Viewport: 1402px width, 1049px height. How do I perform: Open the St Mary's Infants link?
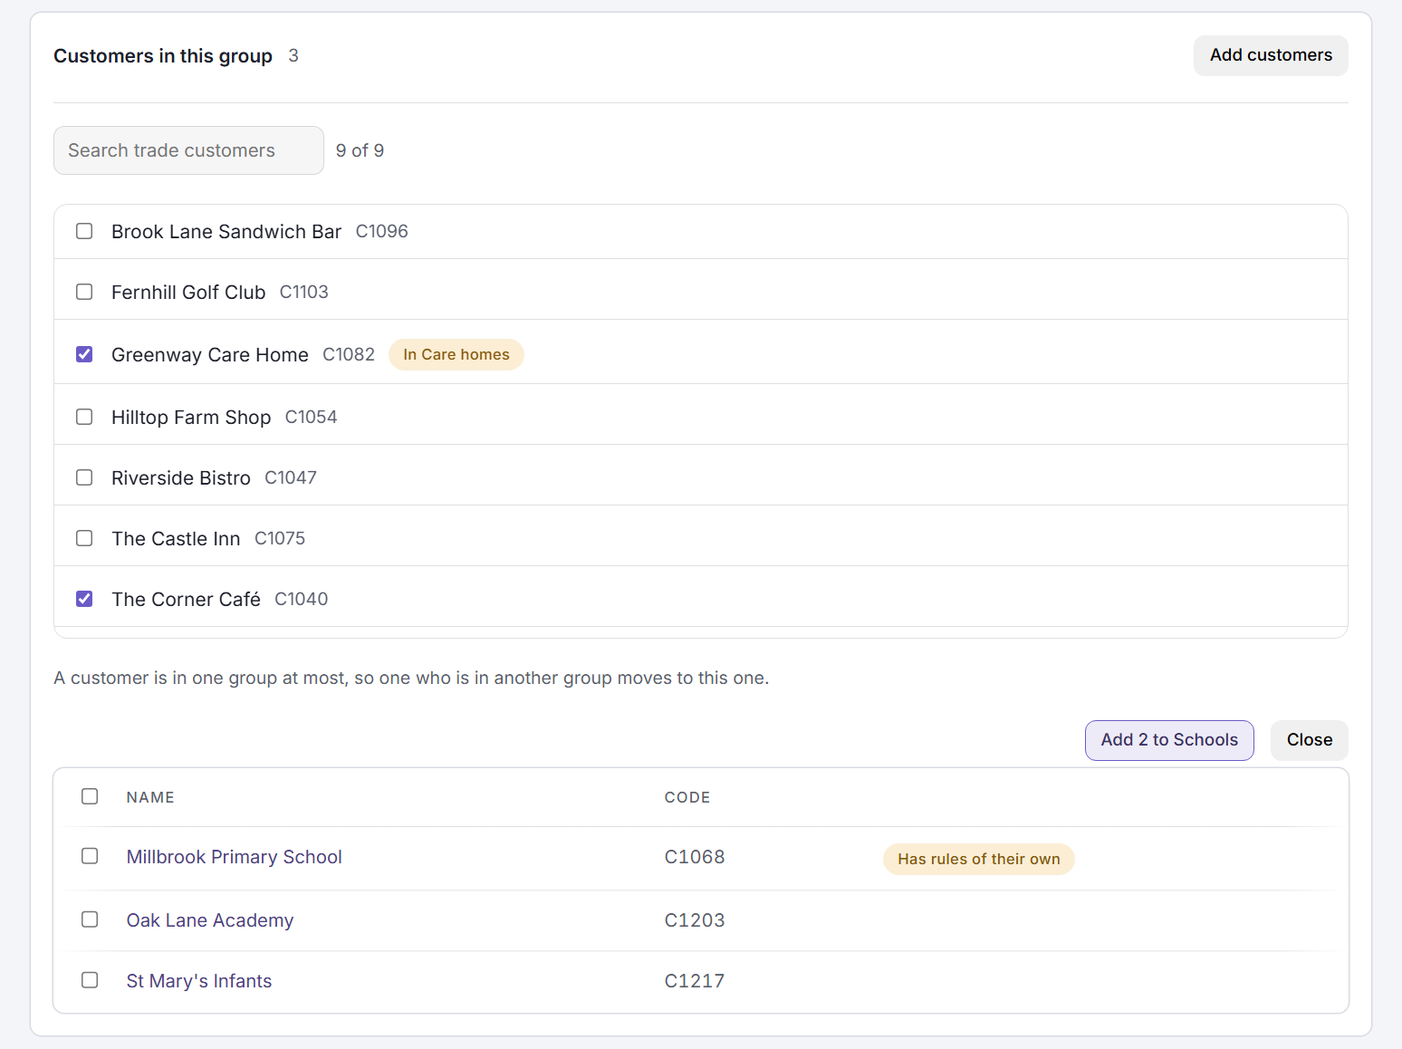(199, 981)
